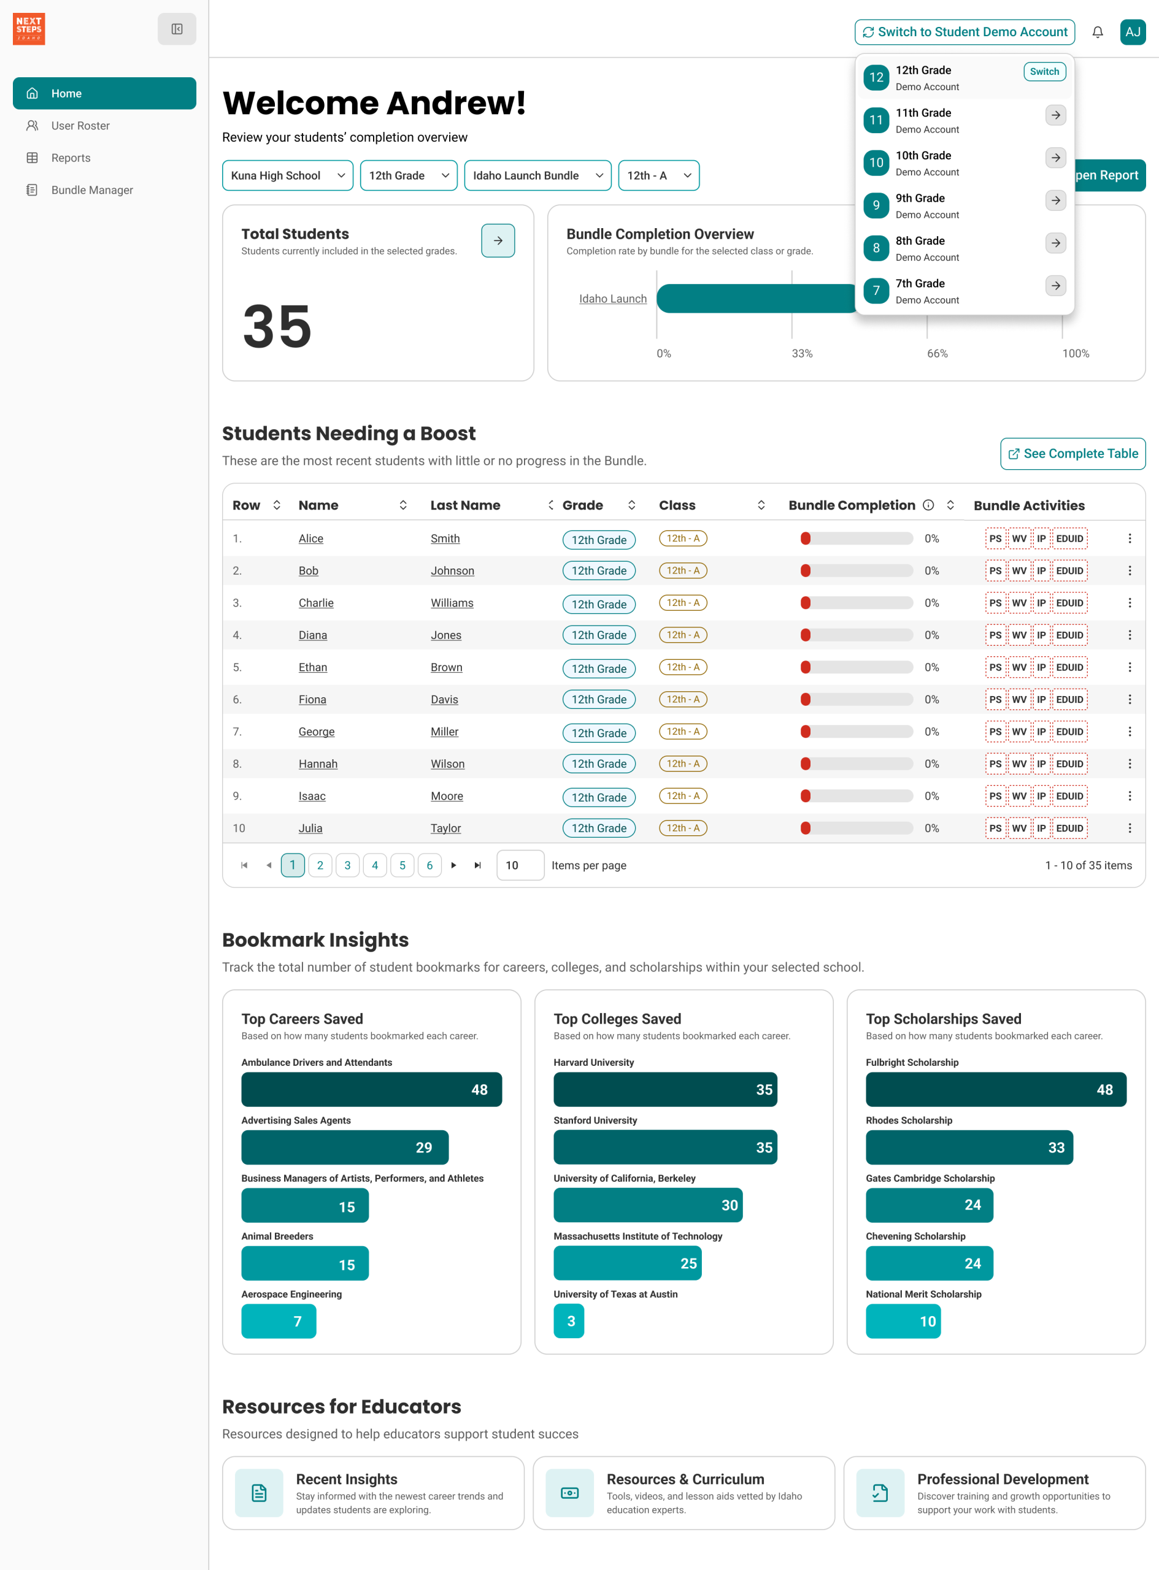
Task: Open the Idaho Launch Bundle dropdown
Action: point(537,175)
